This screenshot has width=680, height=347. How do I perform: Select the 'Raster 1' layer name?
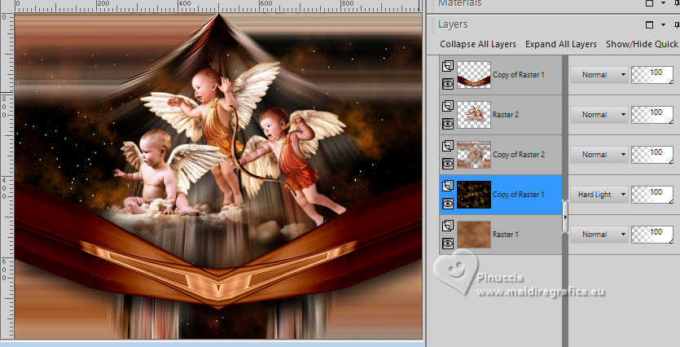[506, 235]
